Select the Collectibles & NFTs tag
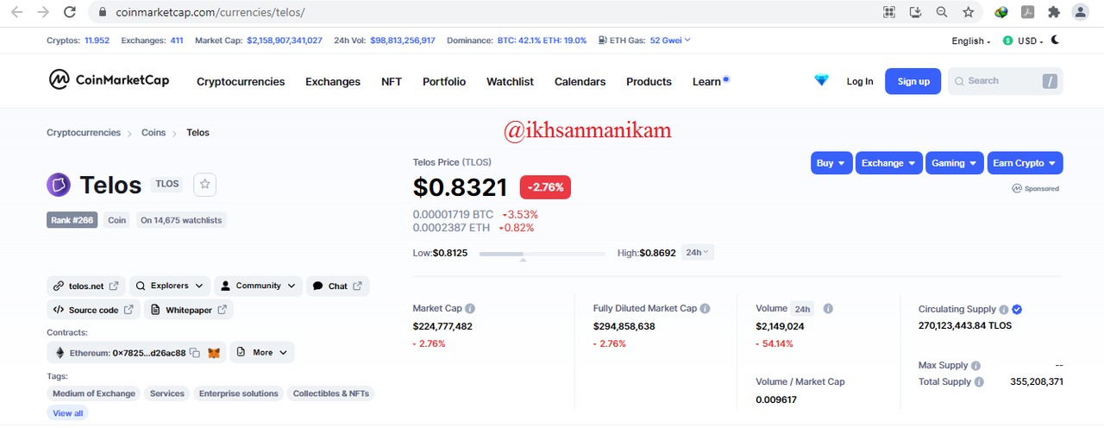Viewport: 1104px width, 428px height. coord(331,393)
